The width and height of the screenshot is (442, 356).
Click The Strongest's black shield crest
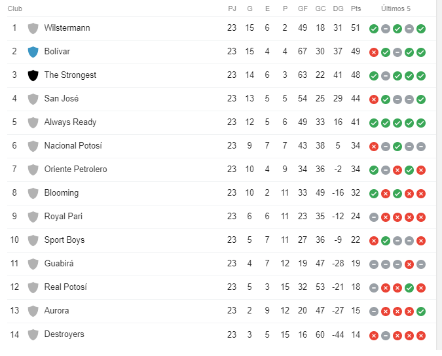coord(33,75)
